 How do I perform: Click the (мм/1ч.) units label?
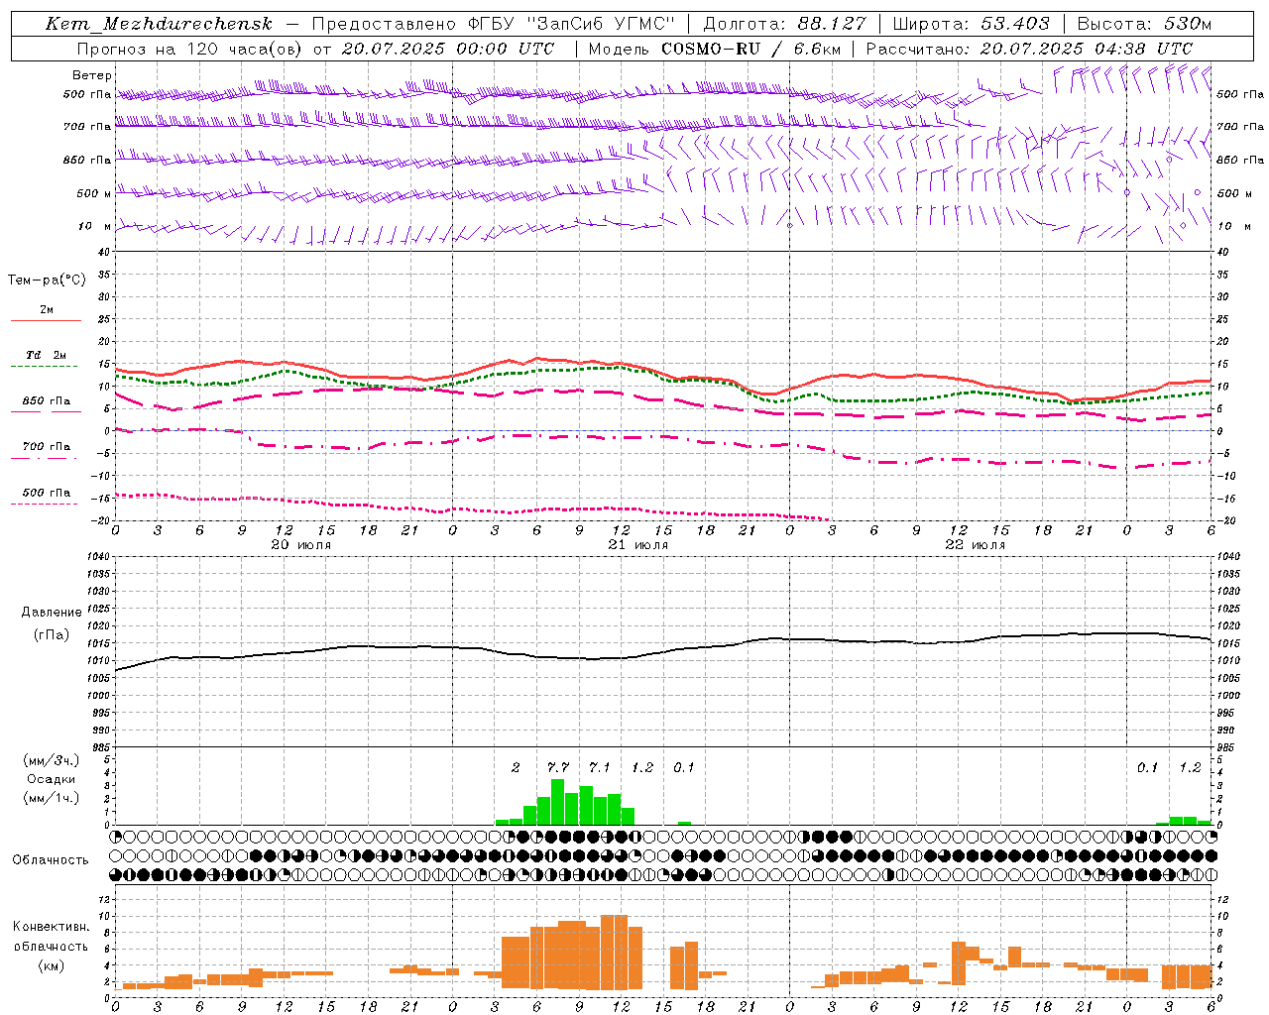point(52,798)
